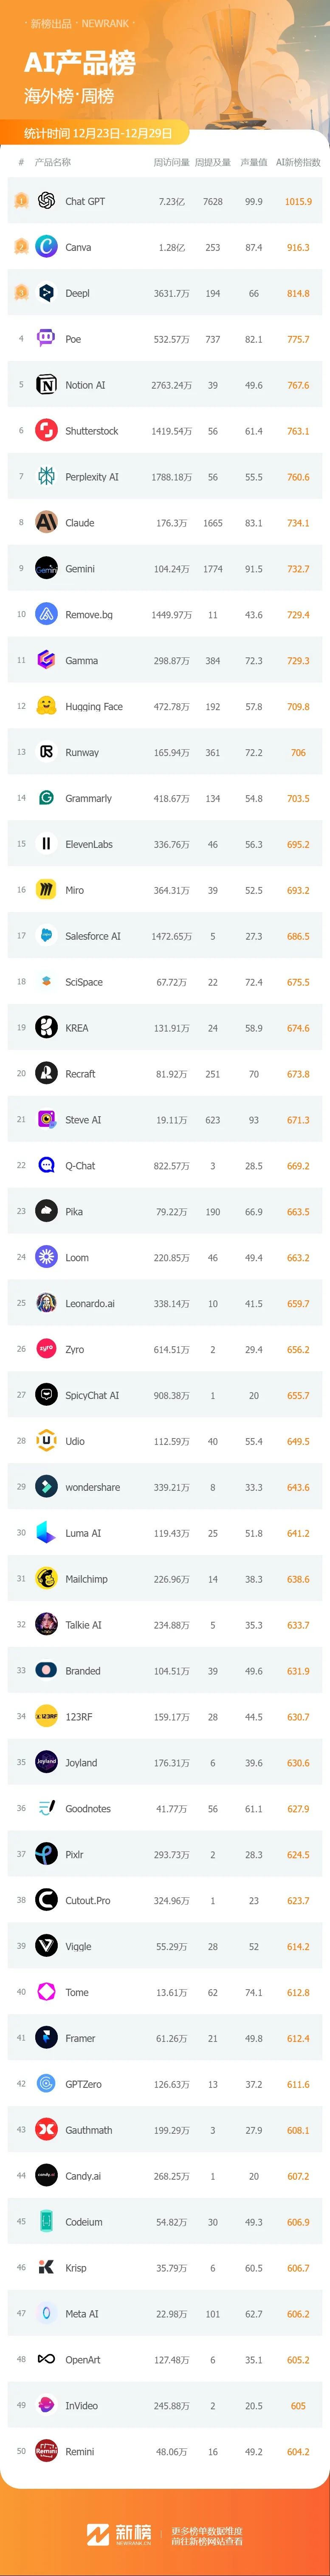Click the 统计时间 date range banner

[98, 133]
